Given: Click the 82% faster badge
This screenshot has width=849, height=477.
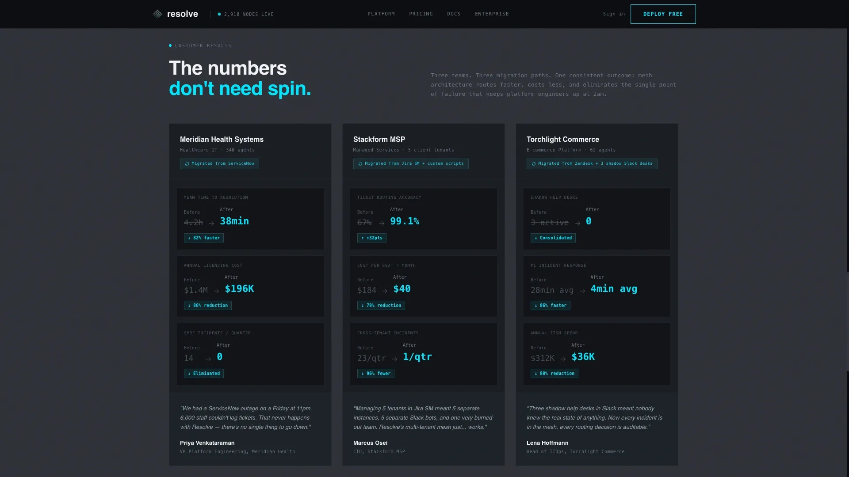Looking at the screenshot, I should [x=204, y=238].
